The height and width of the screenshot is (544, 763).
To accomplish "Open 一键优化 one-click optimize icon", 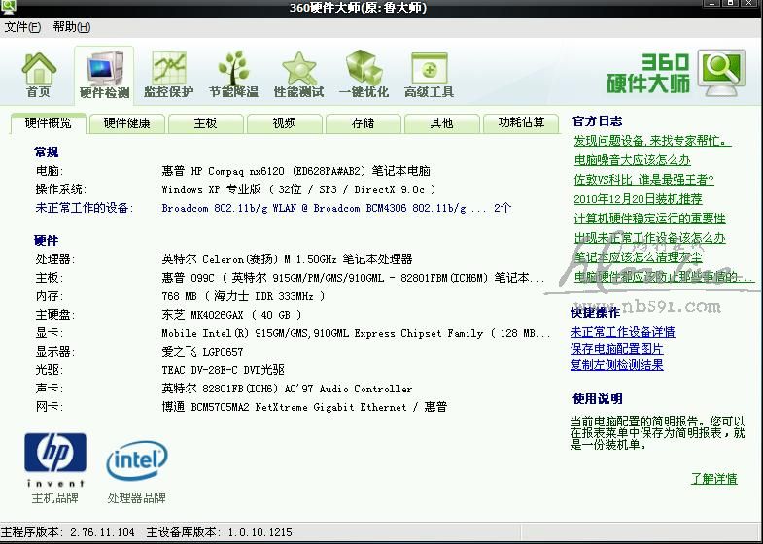I will (364, 76).
